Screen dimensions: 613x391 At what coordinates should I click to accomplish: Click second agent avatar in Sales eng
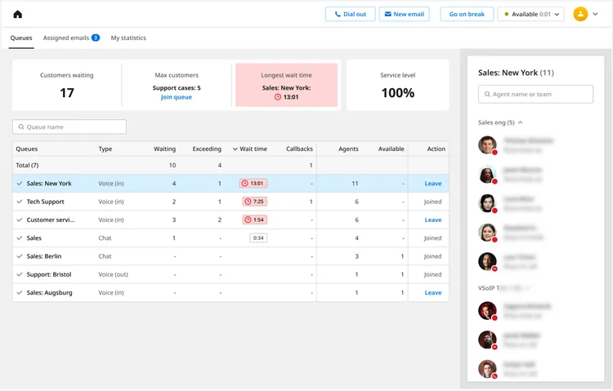(487, 174)
